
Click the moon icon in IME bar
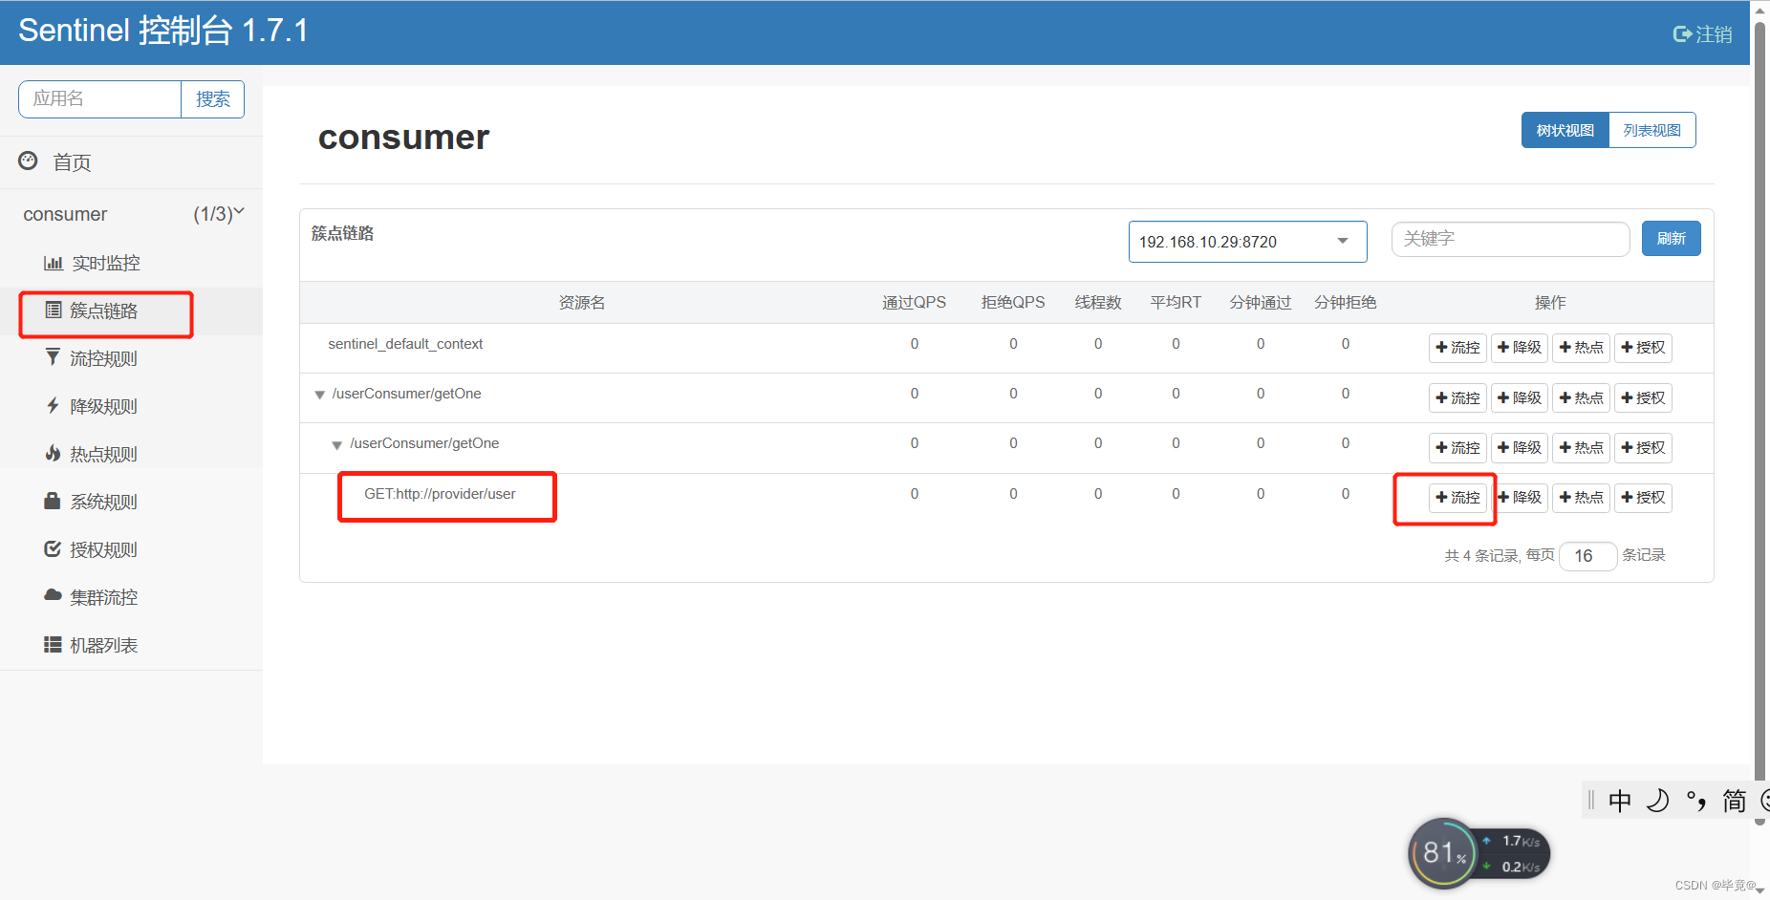pos(1658,801)
